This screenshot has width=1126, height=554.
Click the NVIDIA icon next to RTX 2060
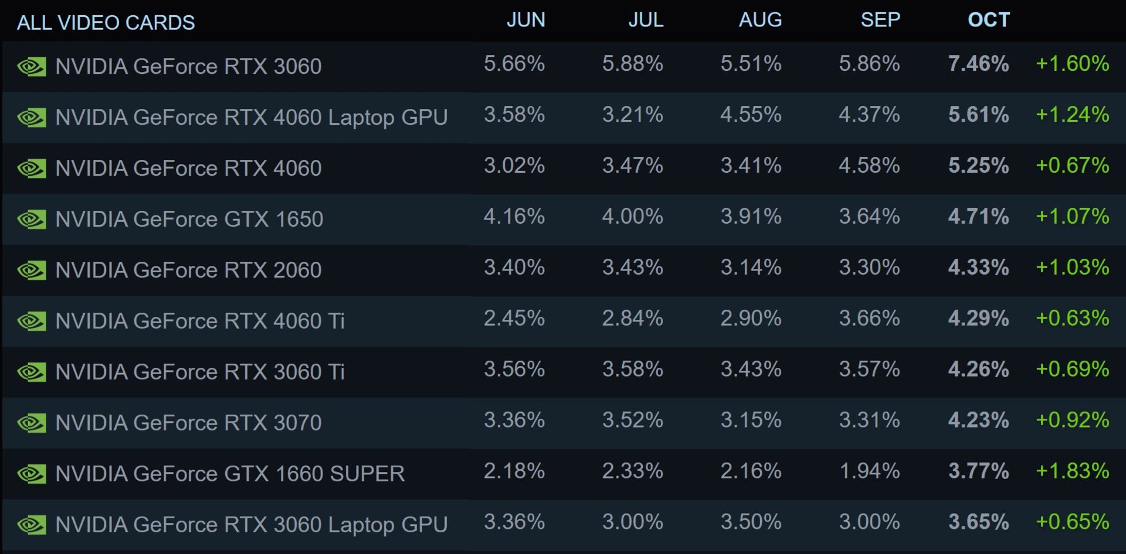tap(32, 271)
